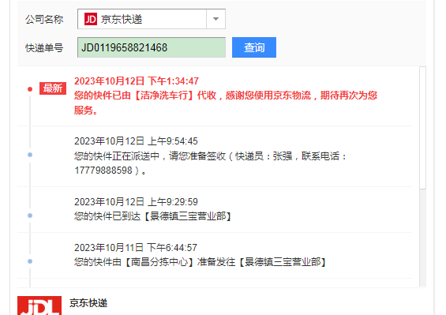446x315 pixels.
Task: Click the red 最新 badge
Action: 53,88
